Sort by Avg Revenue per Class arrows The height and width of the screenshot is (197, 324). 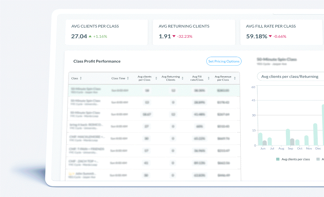(235, 78)
